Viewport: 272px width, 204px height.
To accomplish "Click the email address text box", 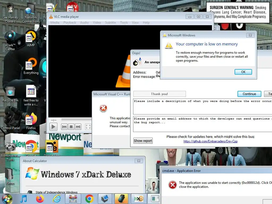I will (x=202, y=124).
